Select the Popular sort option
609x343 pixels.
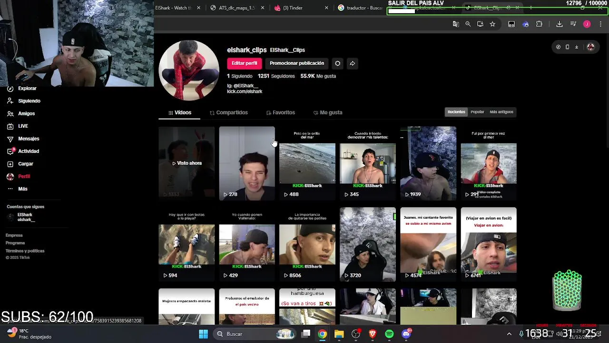(x=477, y=112)
